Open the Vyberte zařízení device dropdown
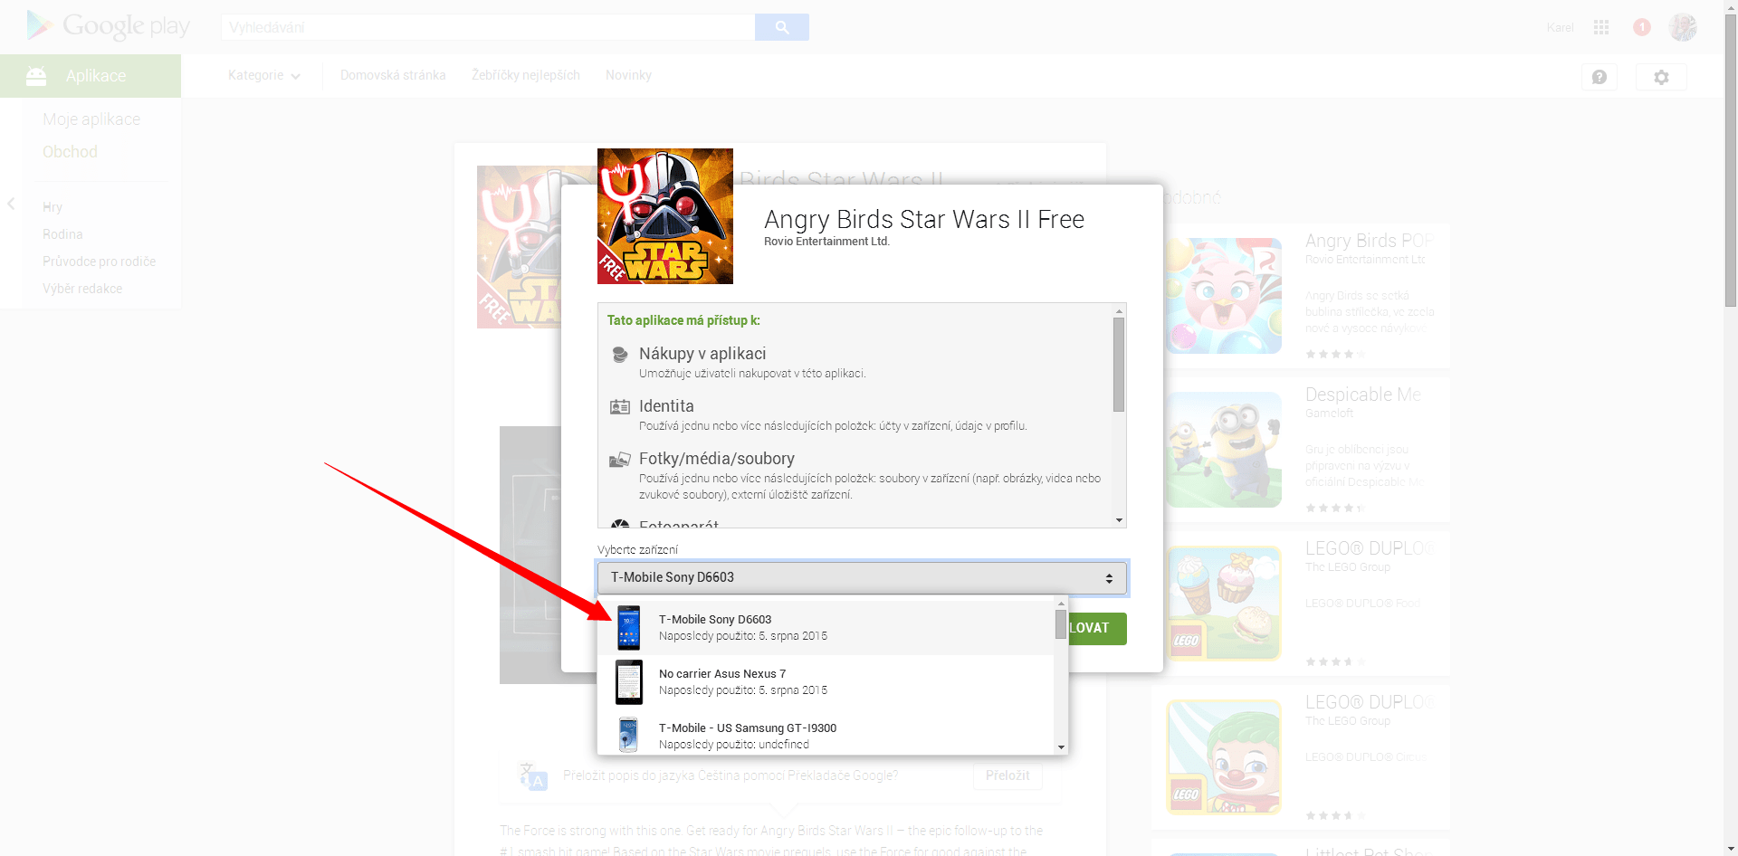The image size is (1738, 856). (862, 578)
